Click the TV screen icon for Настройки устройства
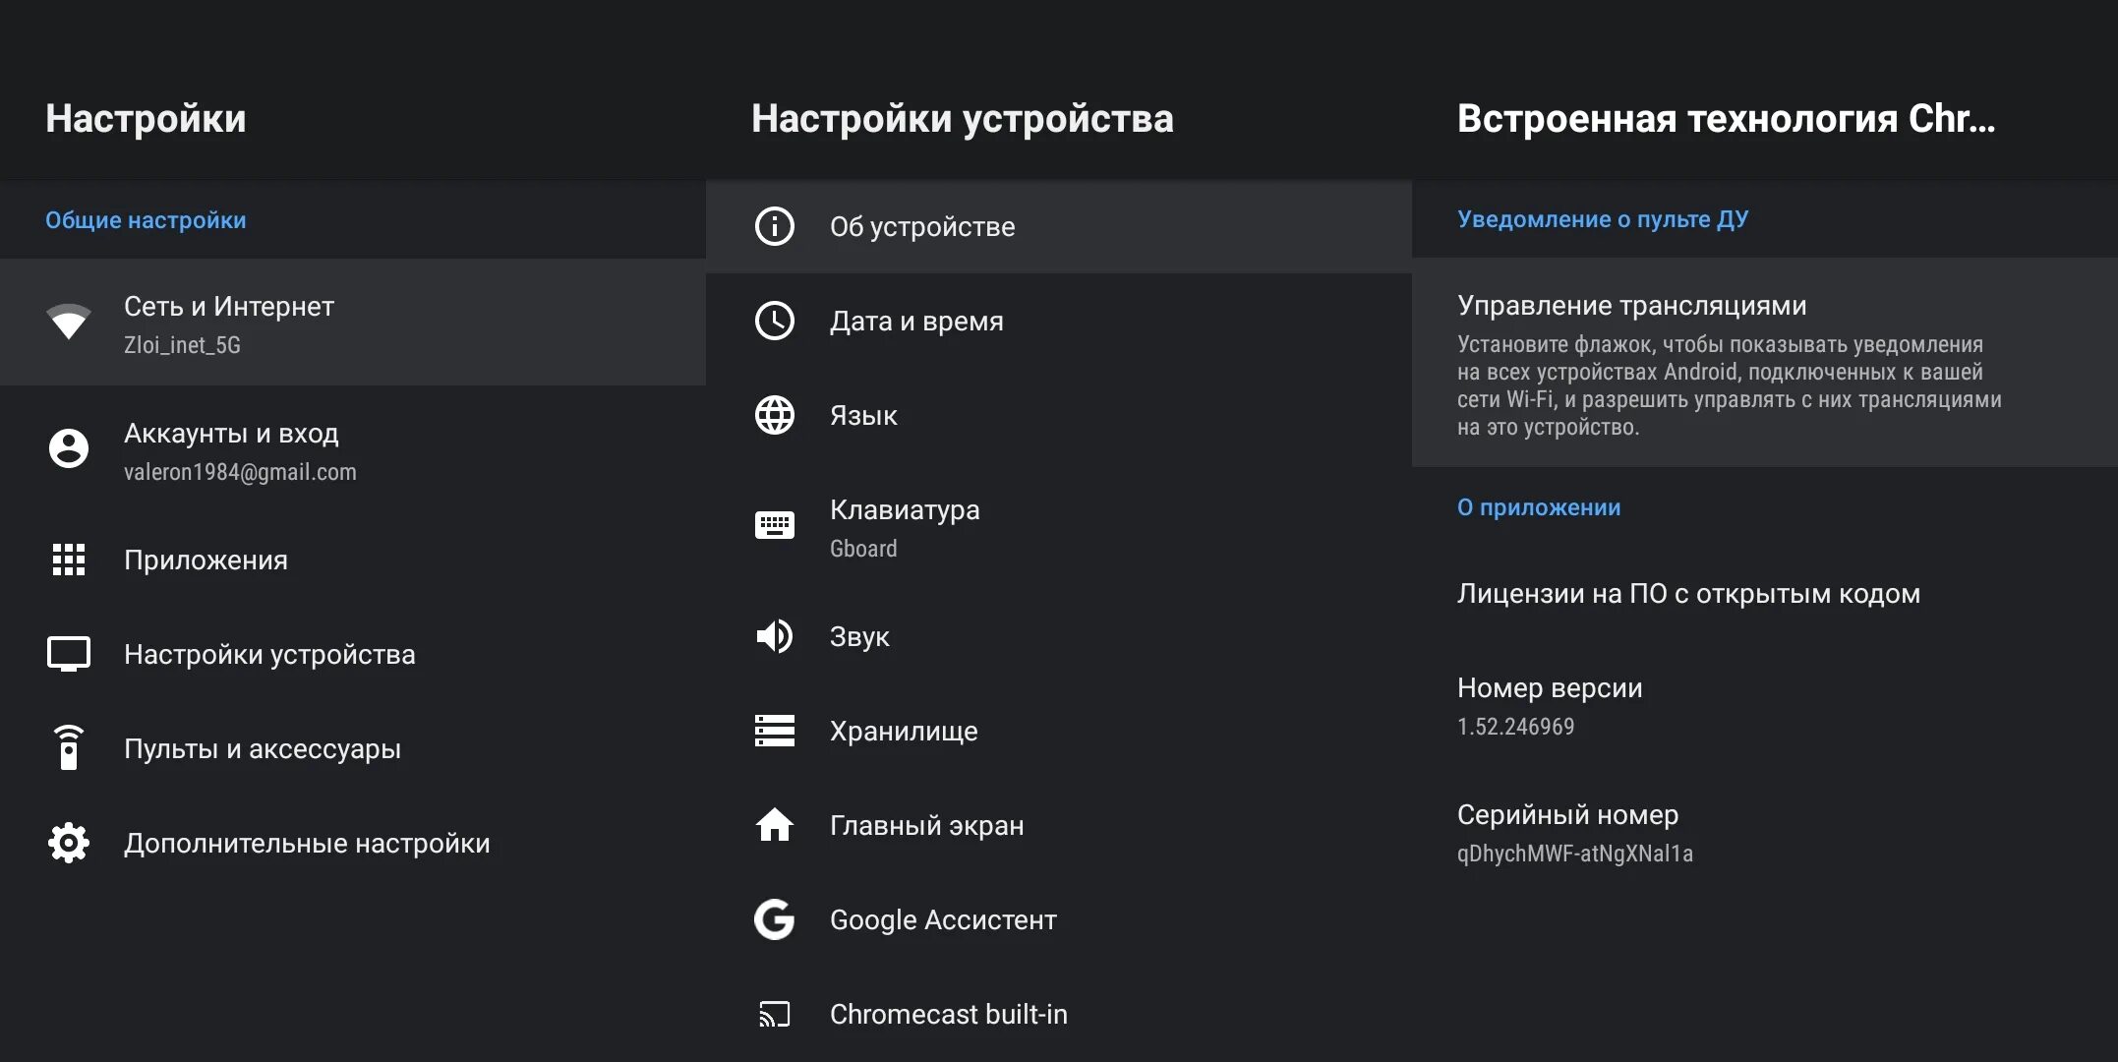The height and width of the screenshot is (1062, 2118). point(69,654)
